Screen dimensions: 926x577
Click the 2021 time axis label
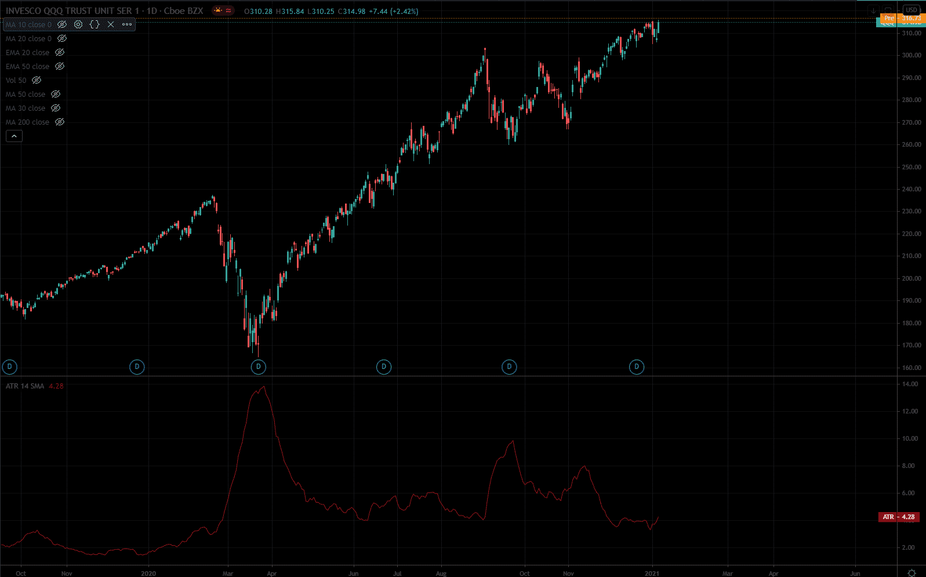click(x=653, y=574)
